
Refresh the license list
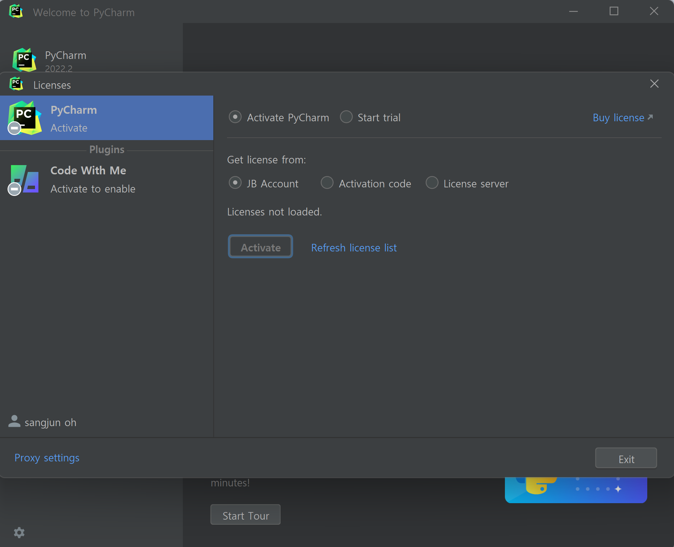pos(354,248)
